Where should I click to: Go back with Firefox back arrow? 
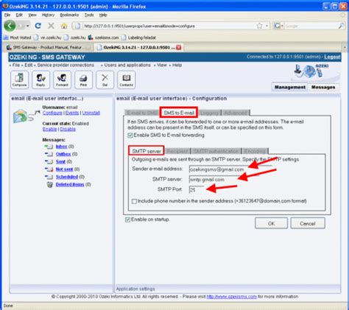pyautogui.click(x=10, y=26)
